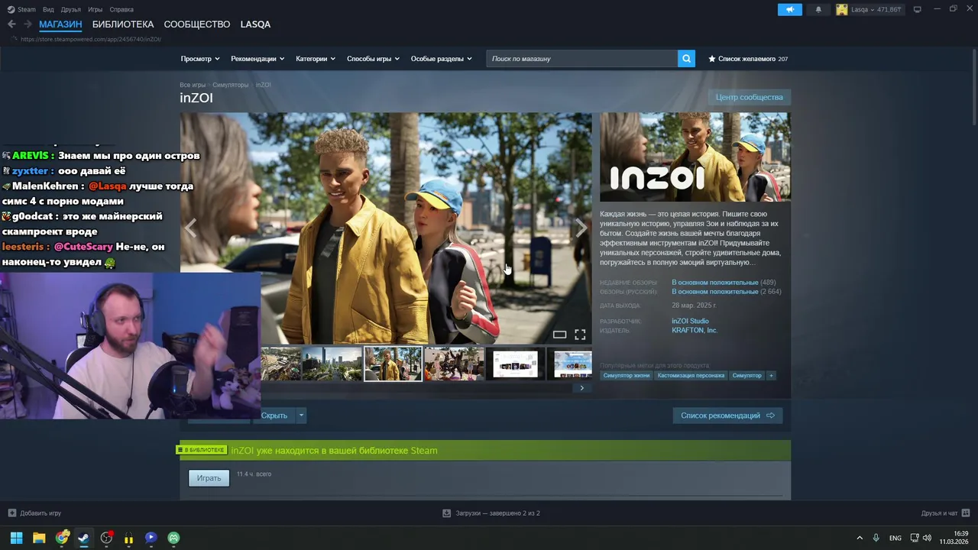
Task: Click the Lasqa profile avatar
Action: pos(842,9)
